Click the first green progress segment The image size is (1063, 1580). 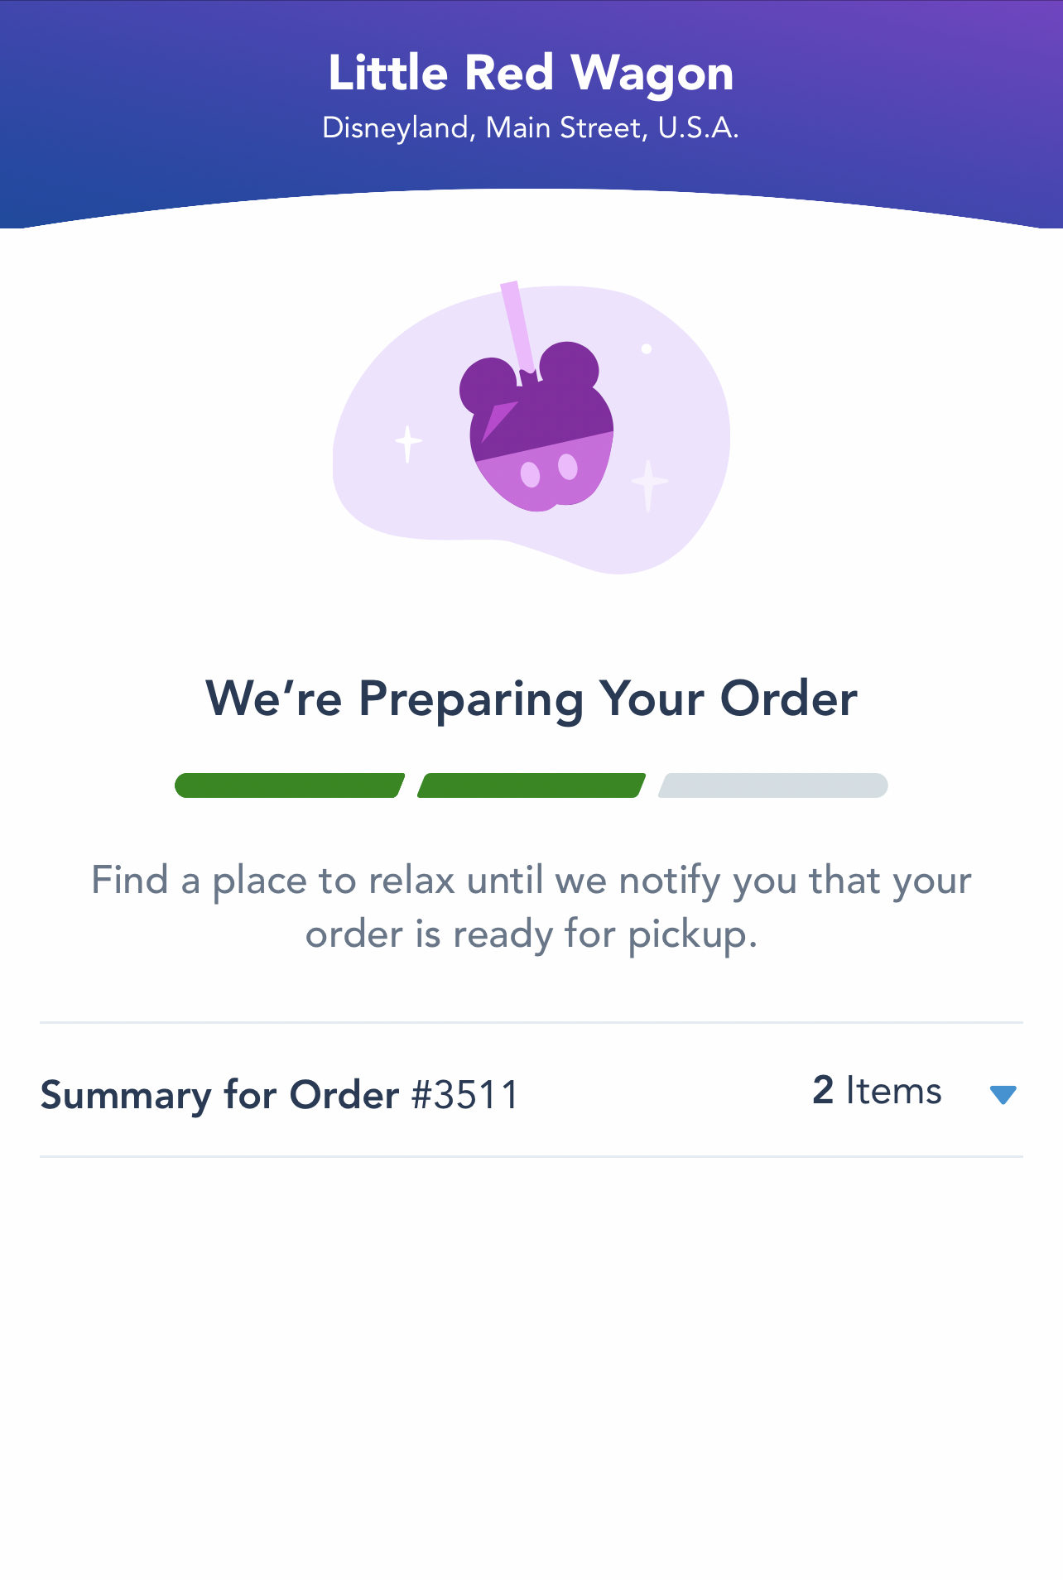click(x=289, y=785)
